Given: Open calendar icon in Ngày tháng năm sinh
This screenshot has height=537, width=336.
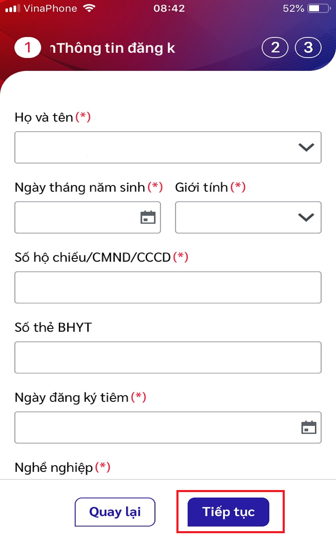Looking at the screenshot, I should (148, 217).
